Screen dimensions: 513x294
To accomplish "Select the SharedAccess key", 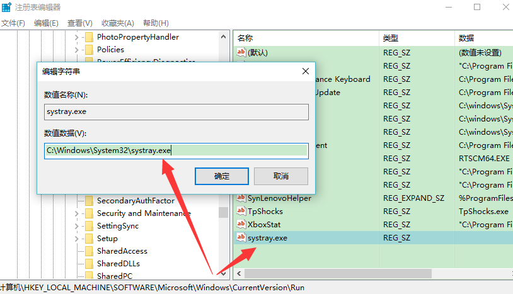I will coord(122,251).
